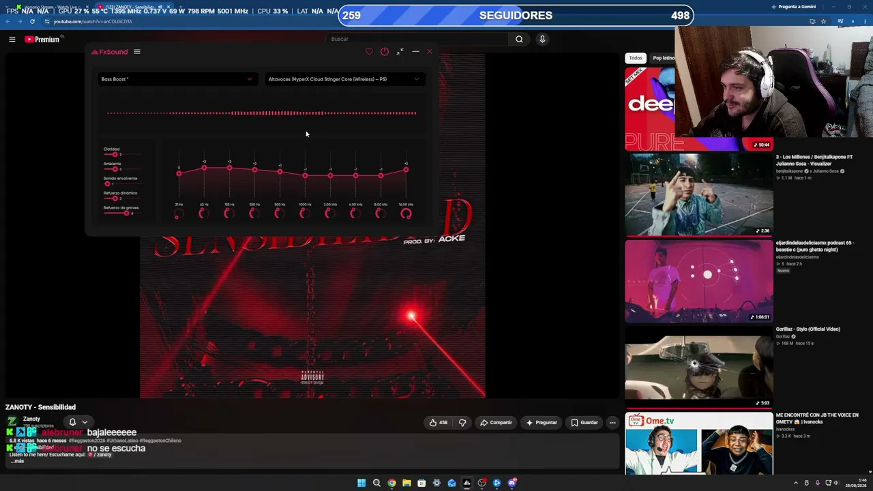The image size is (873, 491).
Task: Click the Preguntar button
Action: (x=542, y=423)
